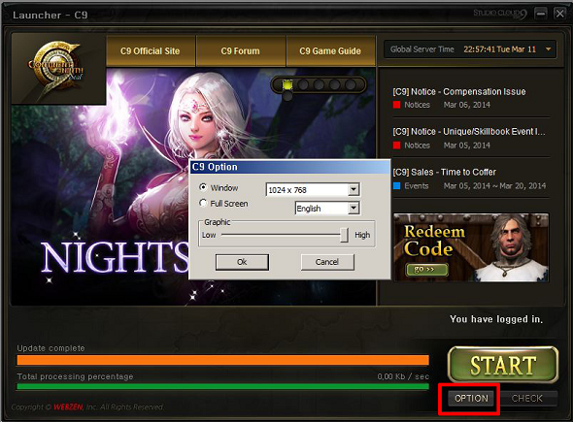Expand the Global Server Time dropdown arrow

pos(548,49)
